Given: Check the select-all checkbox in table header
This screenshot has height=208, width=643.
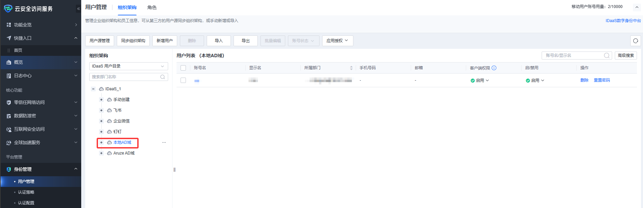Looking at the screenshot, I should click(x=183, y=68).
